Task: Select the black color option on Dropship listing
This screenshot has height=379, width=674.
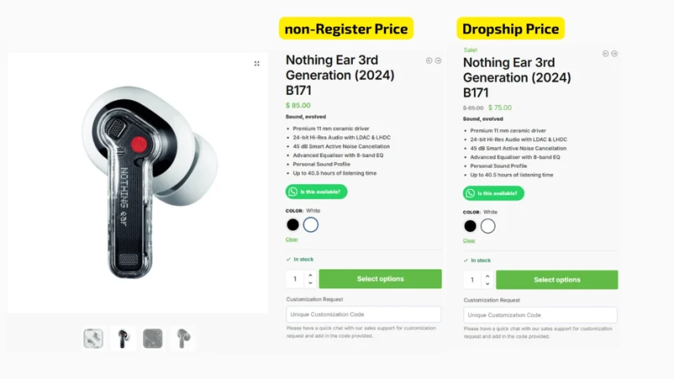Action: 470,226
